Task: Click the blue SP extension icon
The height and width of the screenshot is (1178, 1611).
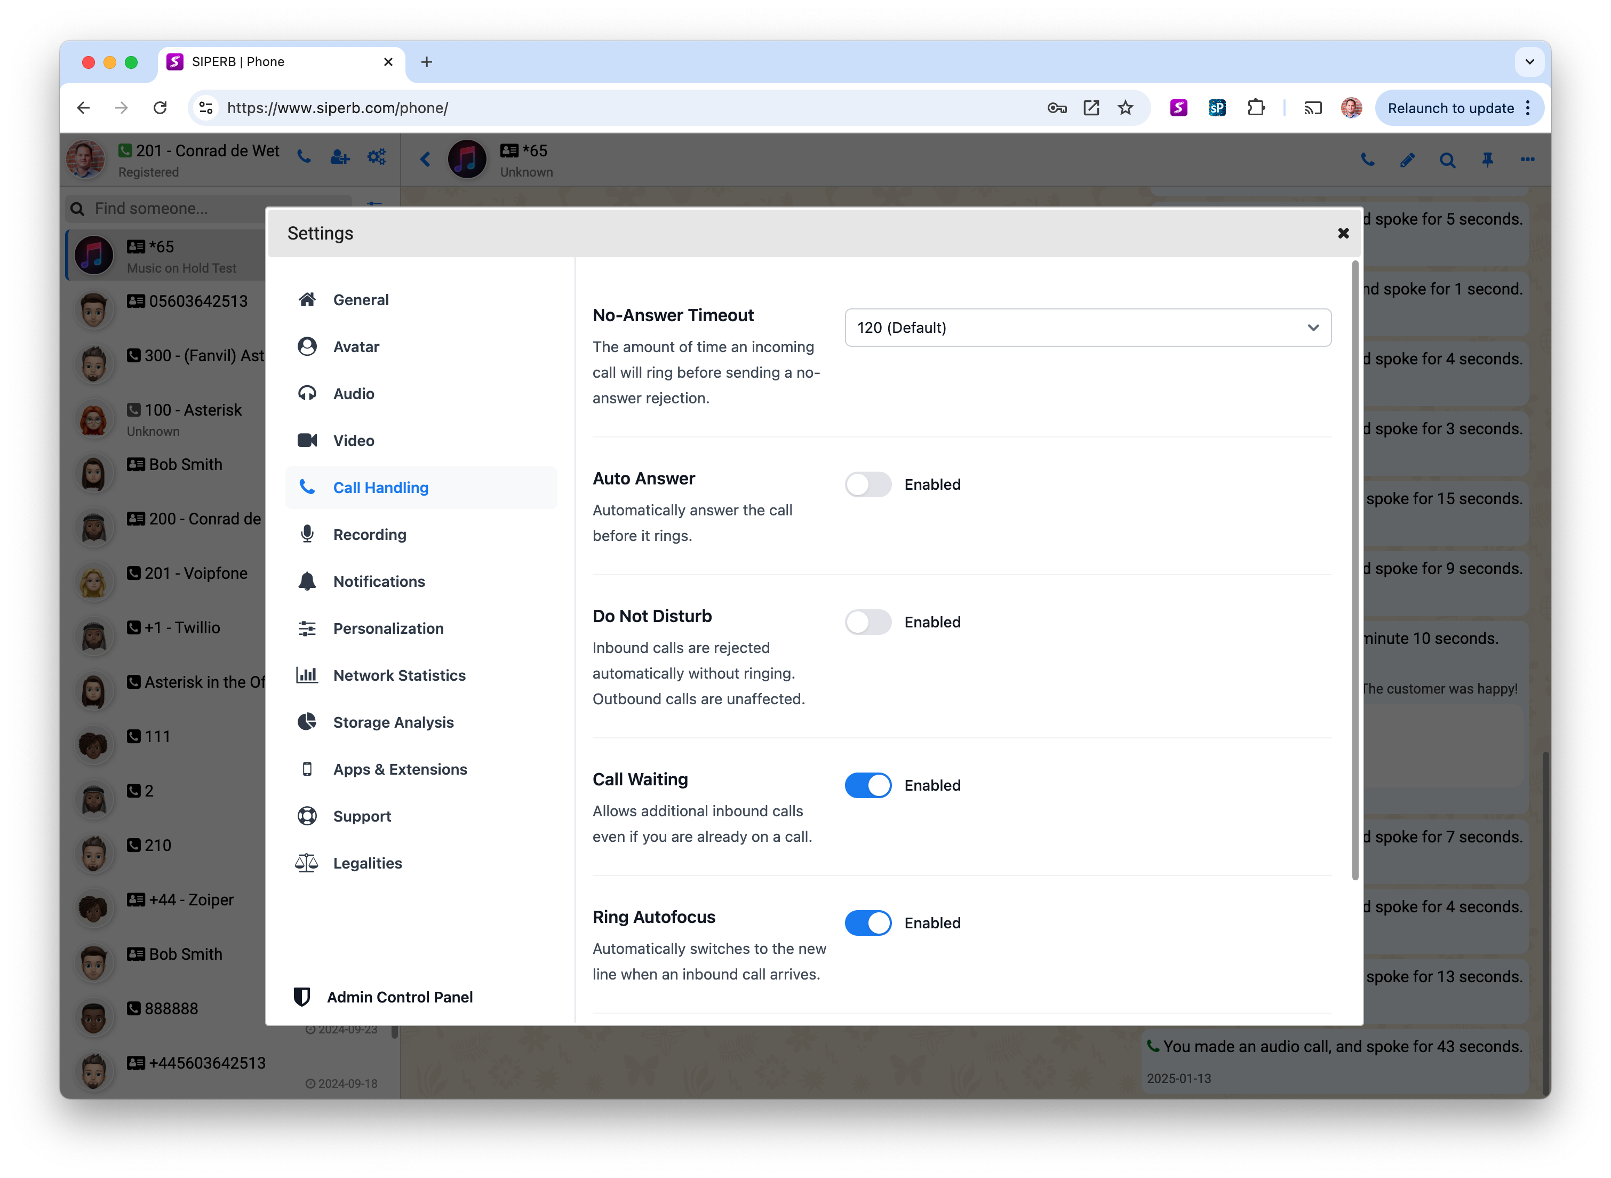Action: pyautogui.click(x=1217, y=108)
